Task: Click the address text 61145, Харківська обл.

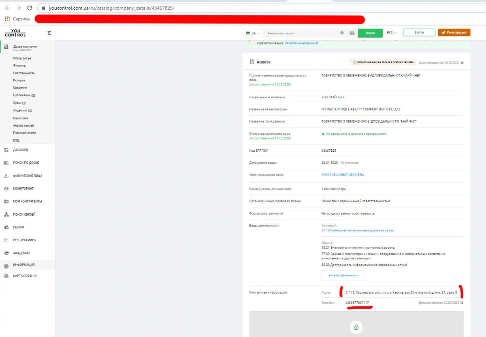Action: point(401,292)
